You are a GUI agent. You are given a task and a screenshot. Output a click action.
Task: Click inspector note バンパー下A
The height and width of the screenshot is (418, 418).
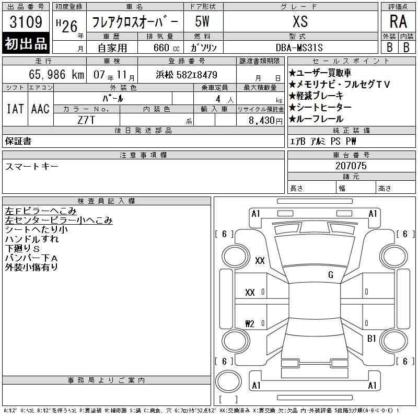31,258
